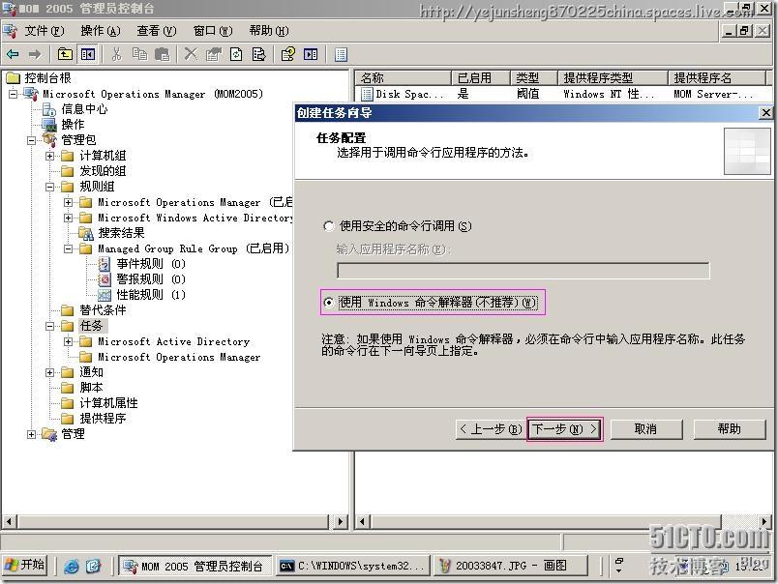Viewport: 778px width, 584px height.
Task: Click the Up one level toolbar icon
Action: (65, 54)
